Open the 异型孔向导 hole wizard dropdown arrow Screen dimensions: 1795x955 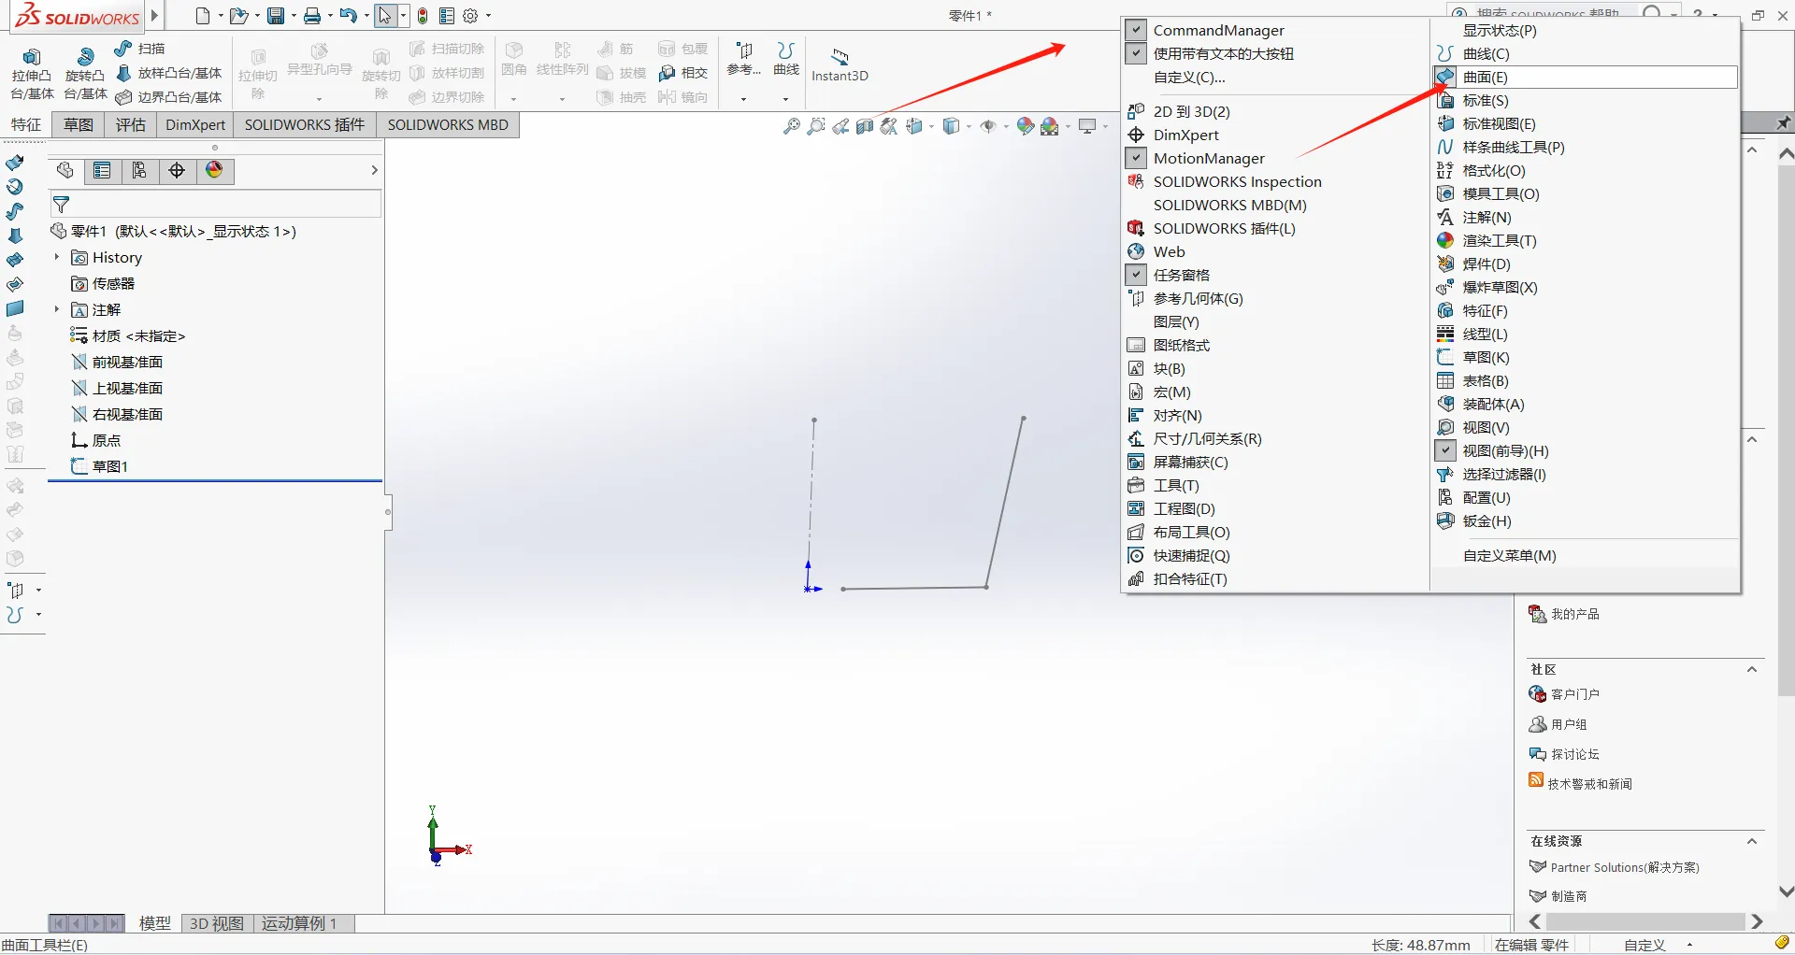point(319,98)
